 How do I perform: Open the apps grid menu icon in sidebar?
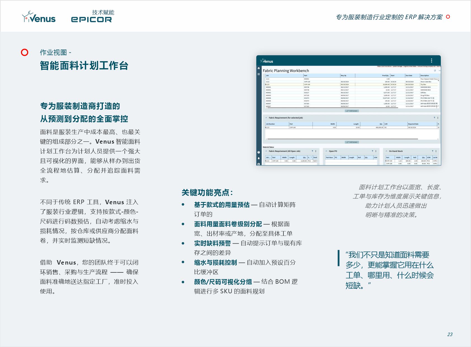point(259,74)
